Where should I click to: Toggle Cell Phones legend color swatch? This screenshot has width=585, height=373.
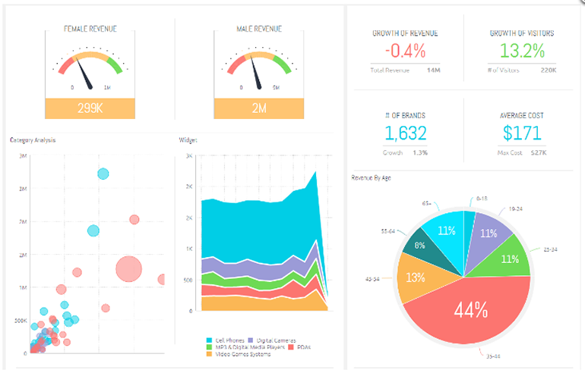(209, 340)
